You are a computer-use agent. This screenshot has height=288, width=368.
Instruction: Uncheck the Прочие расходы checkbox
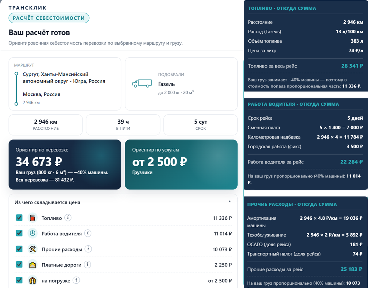19,249
